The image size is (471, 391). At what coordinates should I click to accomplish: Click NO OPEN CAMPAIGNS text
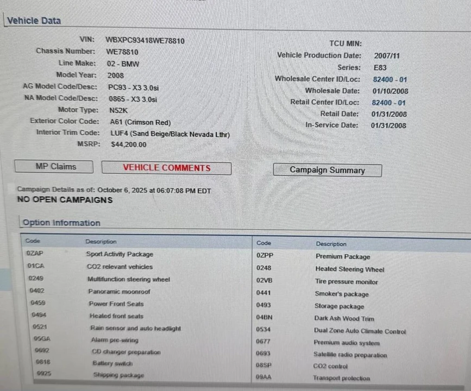pyautogui.click(x=65, y=200)
